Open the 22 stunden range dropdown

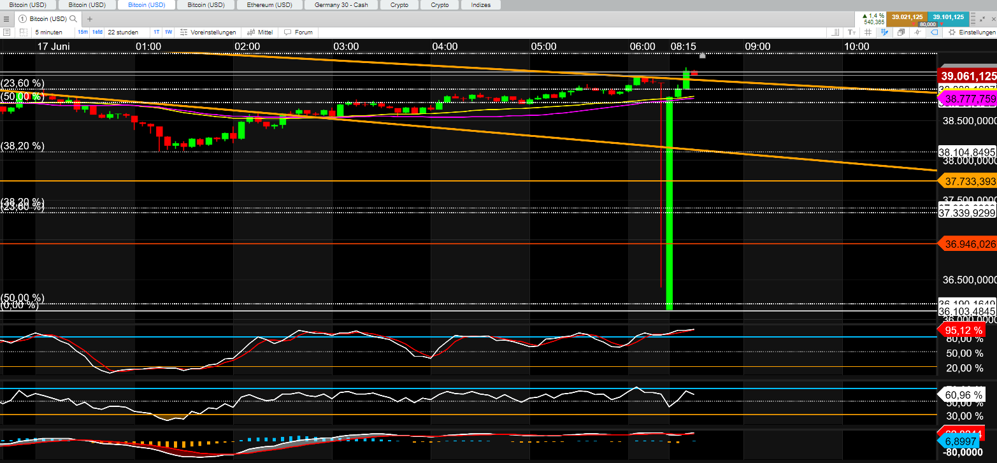(x=124, y=32)
